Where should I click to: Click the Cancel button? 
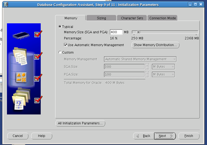tap(18, 136)
